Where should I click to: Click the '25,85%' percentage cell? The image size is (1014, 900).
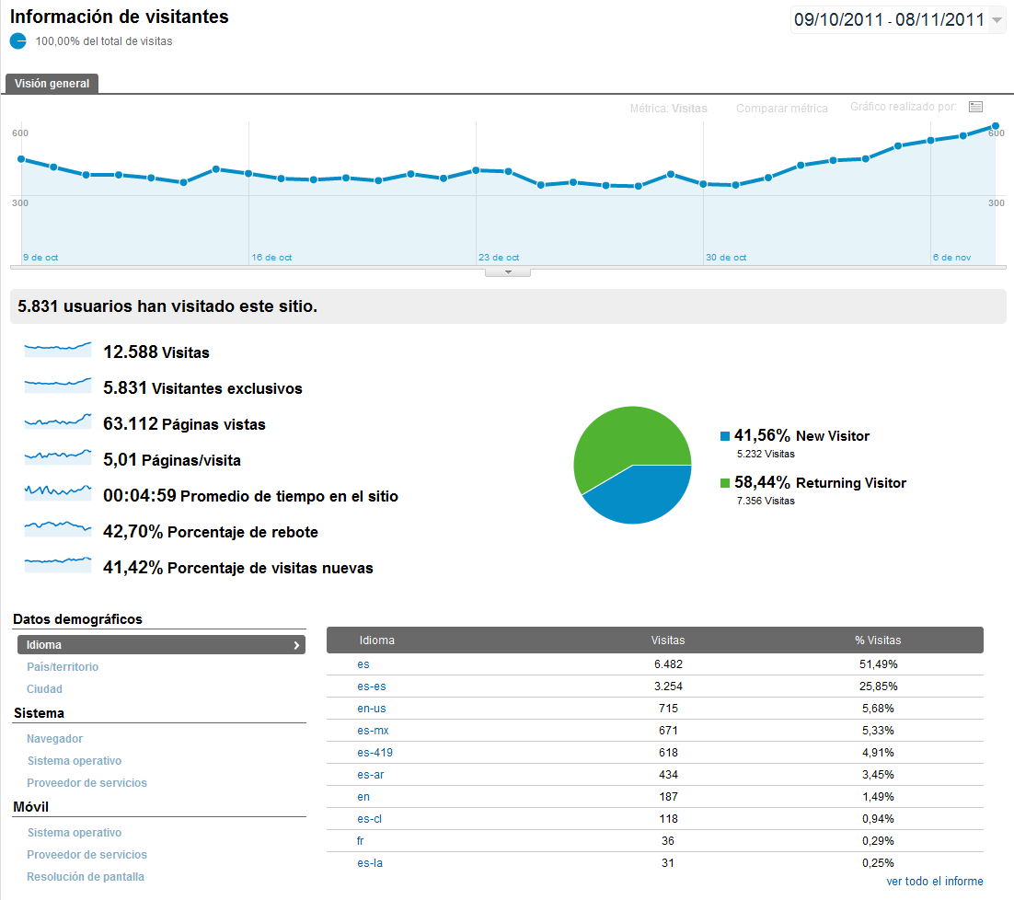878,686
